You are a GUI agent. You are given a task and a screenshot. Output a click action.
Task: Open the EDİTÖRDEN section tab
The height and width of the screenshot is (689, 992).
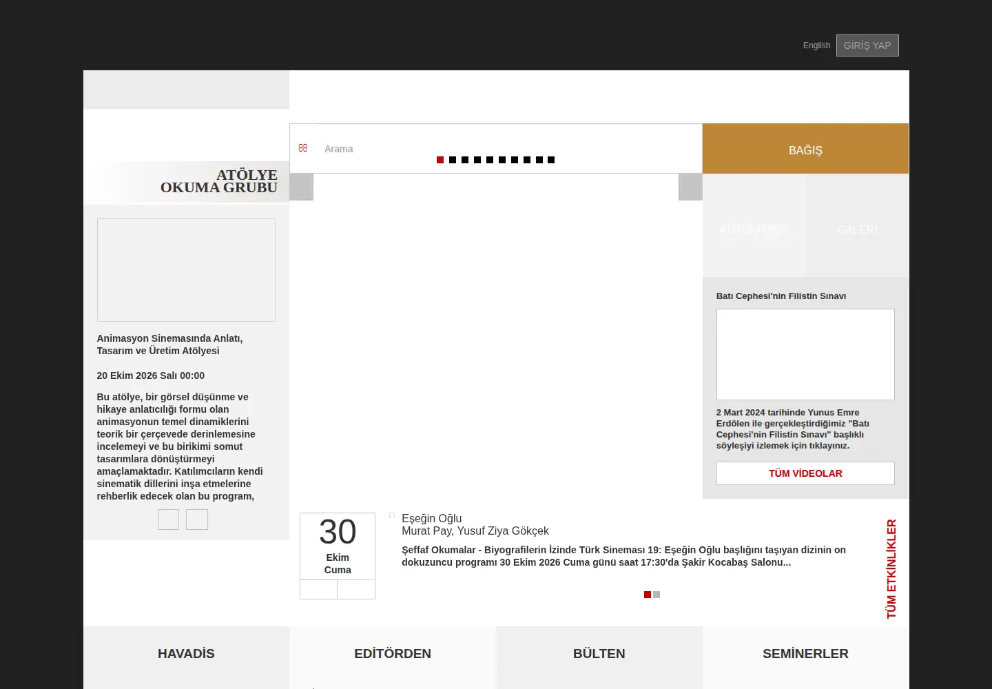393,654
